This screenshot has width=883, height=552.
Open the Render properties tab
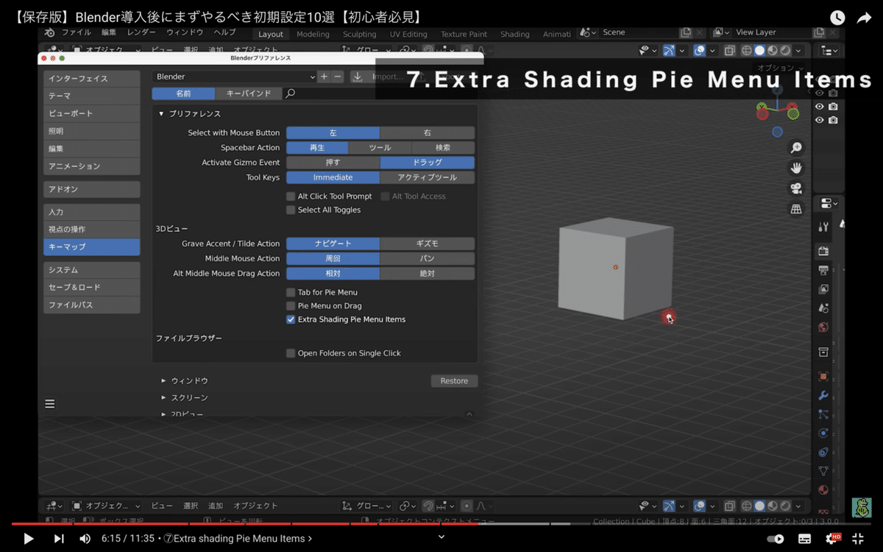click(x=823, y=251)
